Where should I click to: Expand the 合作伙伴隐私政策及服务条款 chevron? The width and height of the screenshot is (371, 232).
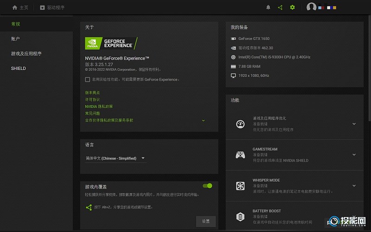(203, 120)
